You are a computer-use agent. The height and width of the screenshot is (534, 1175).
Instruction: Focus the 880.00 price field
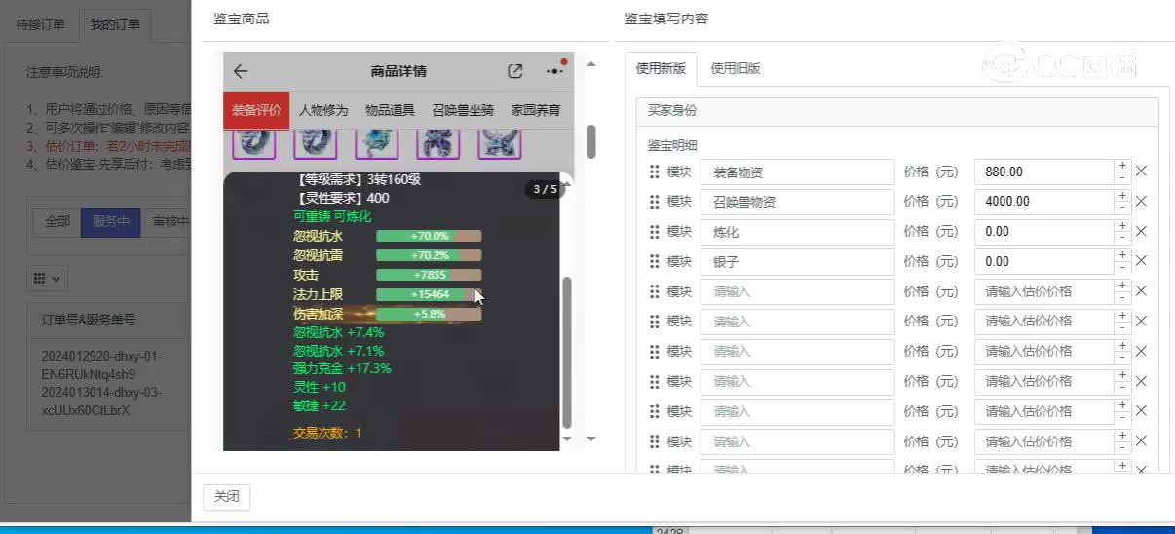[x=1044, y=172]
